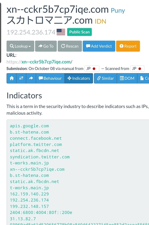Click the orange Report button

[128, 46]
